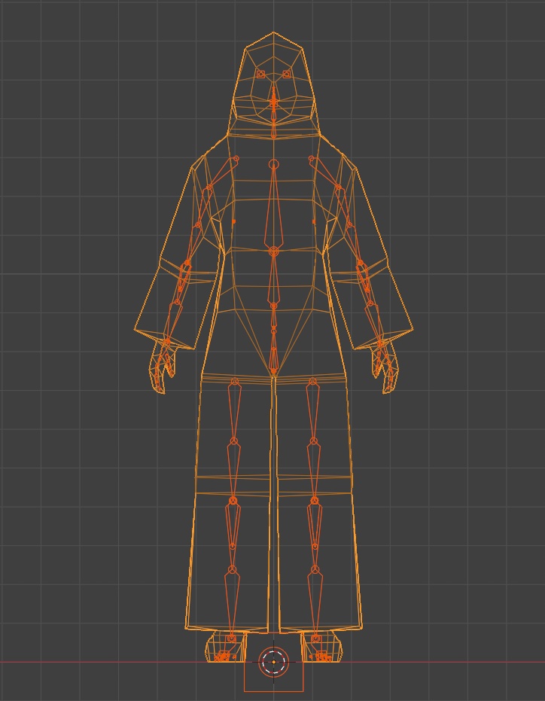Select the shoulder bone on viewer's right
Screen dimensions: 545x701
click(x=325, y=173)
